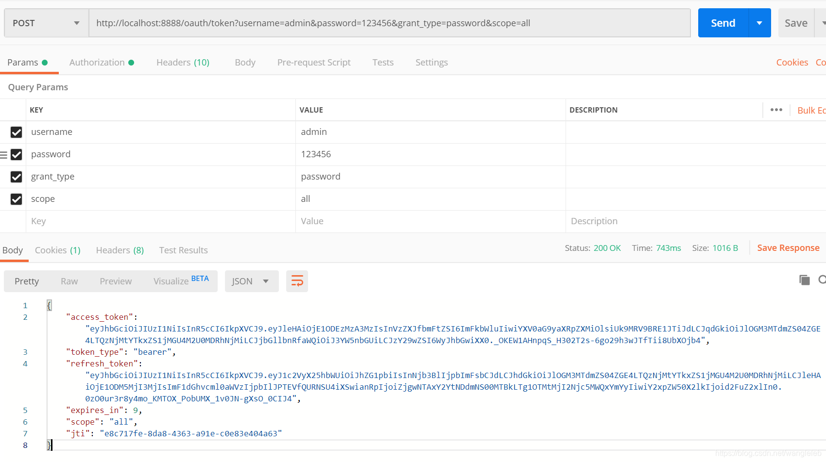
Task: Click the "access_token" key in JSON
Action: (100, 317)
